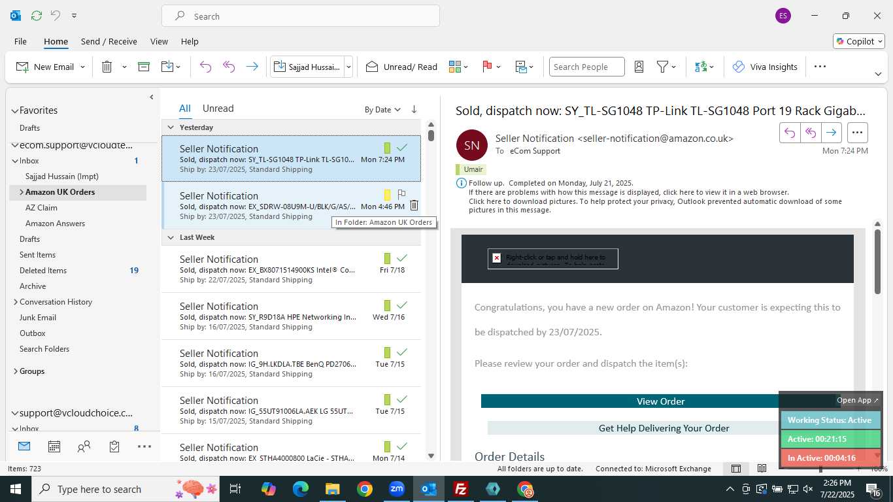Screen dimensions: 893x502
Task: Open the By Date sort dropdown
Action: click(x=382, y=110)
